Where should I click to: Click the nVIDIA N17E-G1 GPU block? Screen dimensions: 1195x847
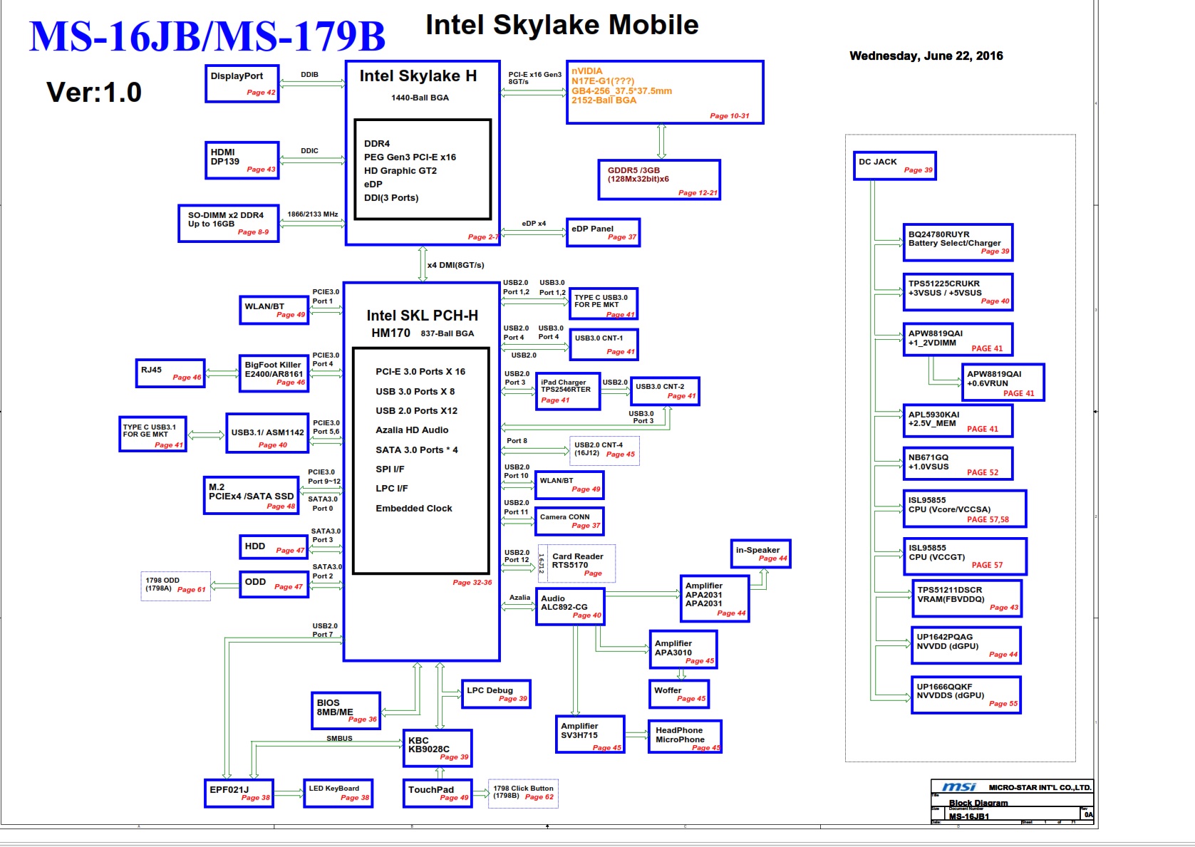[665, 93]
